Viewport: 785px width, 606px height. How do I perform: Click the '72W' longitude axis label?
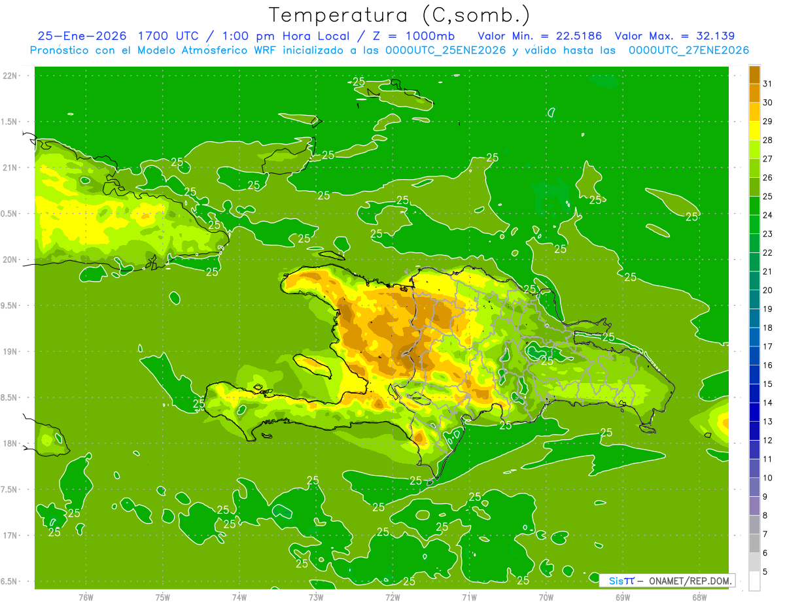click(392, 598)
